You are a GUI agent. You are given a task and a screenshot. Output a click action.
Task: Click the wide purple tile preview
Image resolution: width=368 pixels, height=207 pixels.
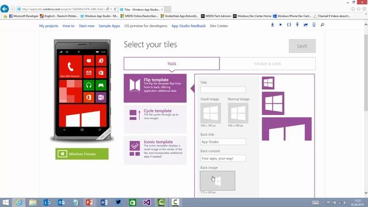click(287, 129)
